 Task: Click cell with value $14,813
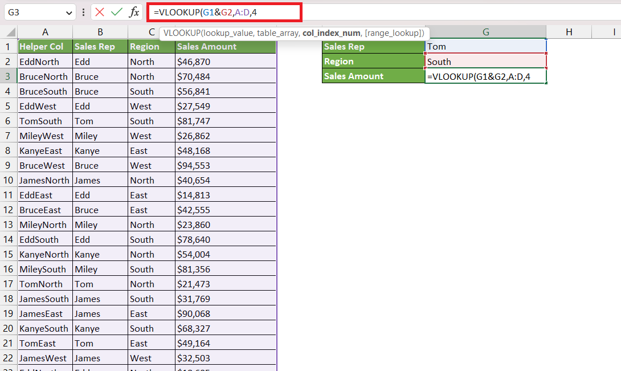(x=226, y=195)
